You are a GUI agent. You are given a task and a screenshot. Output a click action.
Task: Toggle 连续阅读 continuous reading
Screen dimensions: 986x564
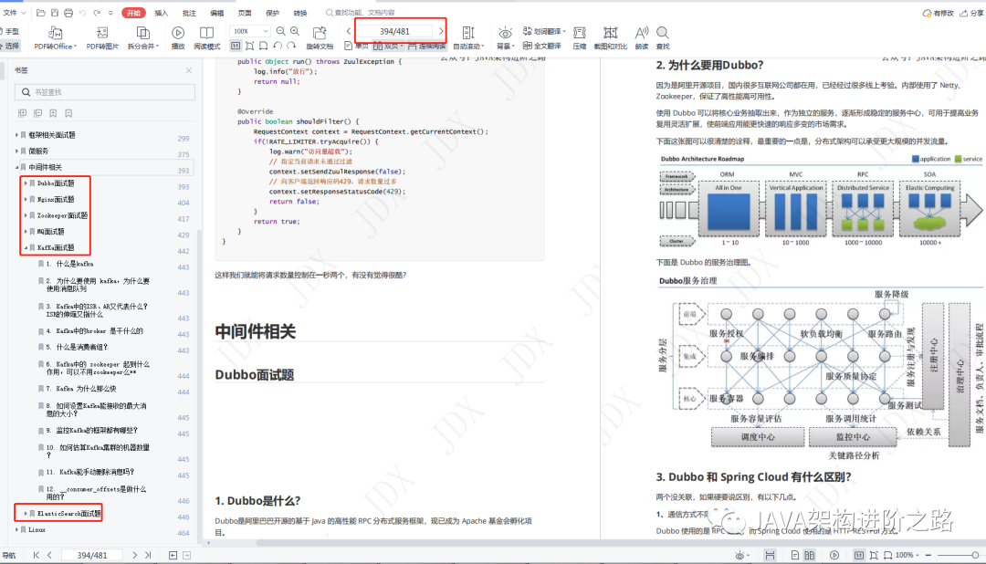[427, 46]
